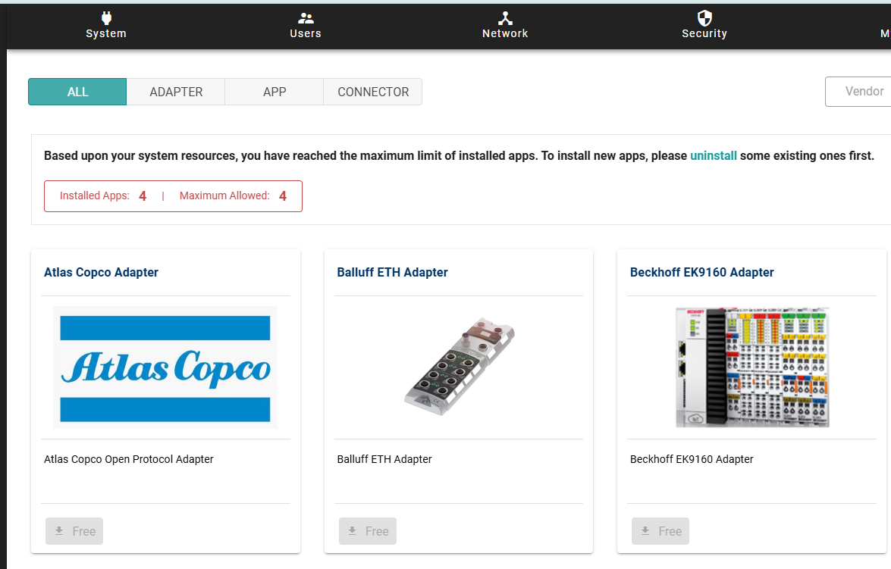The width and height of the screenshot is (891, 569).
Task: Switch to the CONNECTOR filter tab
Action: pyautogui.click(x=373, y=92)
